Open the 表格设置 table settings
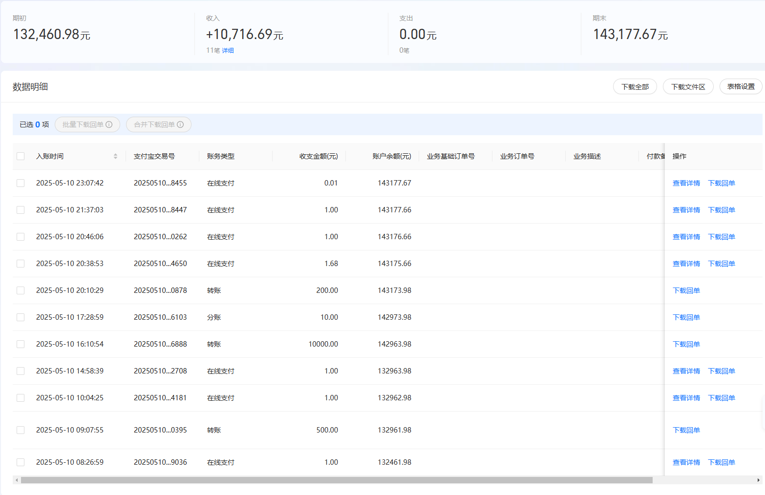765x495 pixels. click(741, 86)
